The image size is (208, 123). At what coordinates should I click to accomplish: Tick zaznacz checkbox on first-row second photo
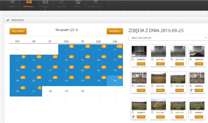pyautogui.click(x=152, y=59)
